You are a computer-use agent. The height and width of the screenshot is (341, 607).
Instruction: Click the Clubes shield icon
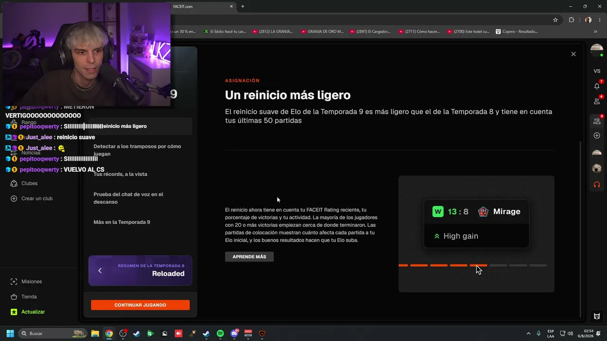click(x=14, y=183)
